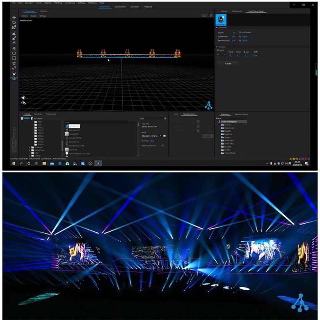320x320 pixels.
Task: Collapse the Public Workspace tree node
Action: [217, 122]
